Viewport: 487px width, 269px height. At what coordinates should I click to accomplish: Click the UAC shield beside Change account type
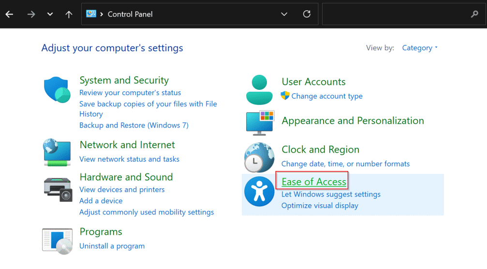285,96
